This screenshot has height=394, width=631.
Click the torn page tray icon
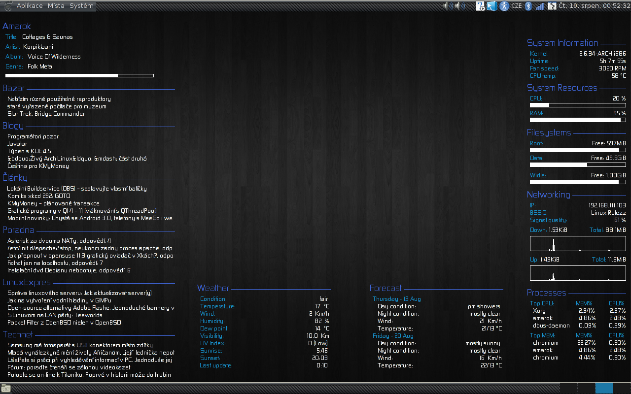click(552, 6)
